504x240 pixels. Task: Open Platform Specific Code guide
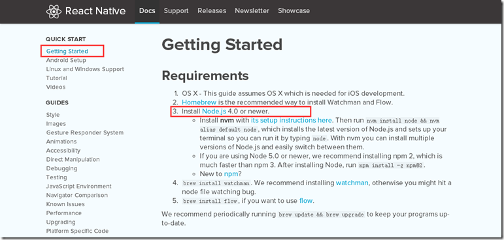click(77, 231)
